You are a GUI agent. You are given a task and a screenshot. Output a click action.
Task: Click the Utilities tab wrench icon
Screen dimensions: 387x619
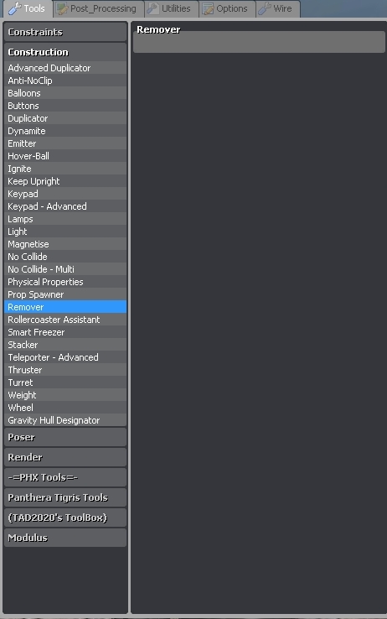click(153, 8)
